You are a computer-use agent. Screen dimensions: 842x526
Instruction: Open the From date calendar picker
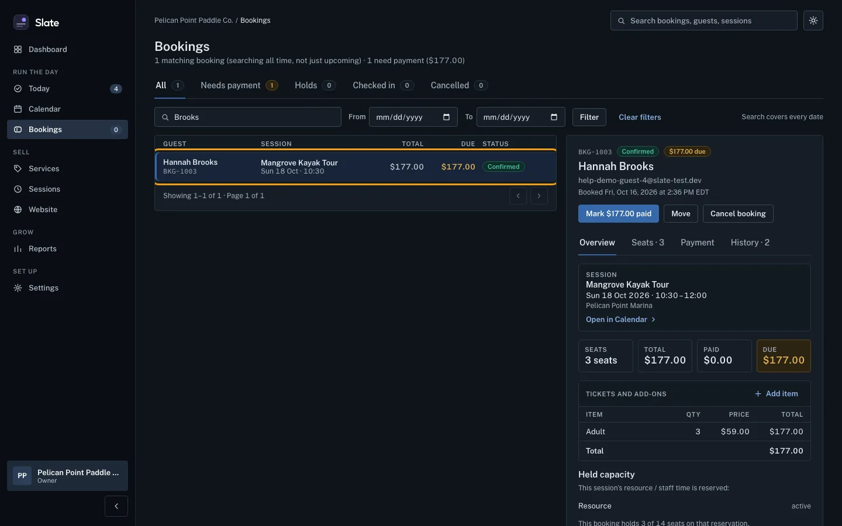(447, 117)
